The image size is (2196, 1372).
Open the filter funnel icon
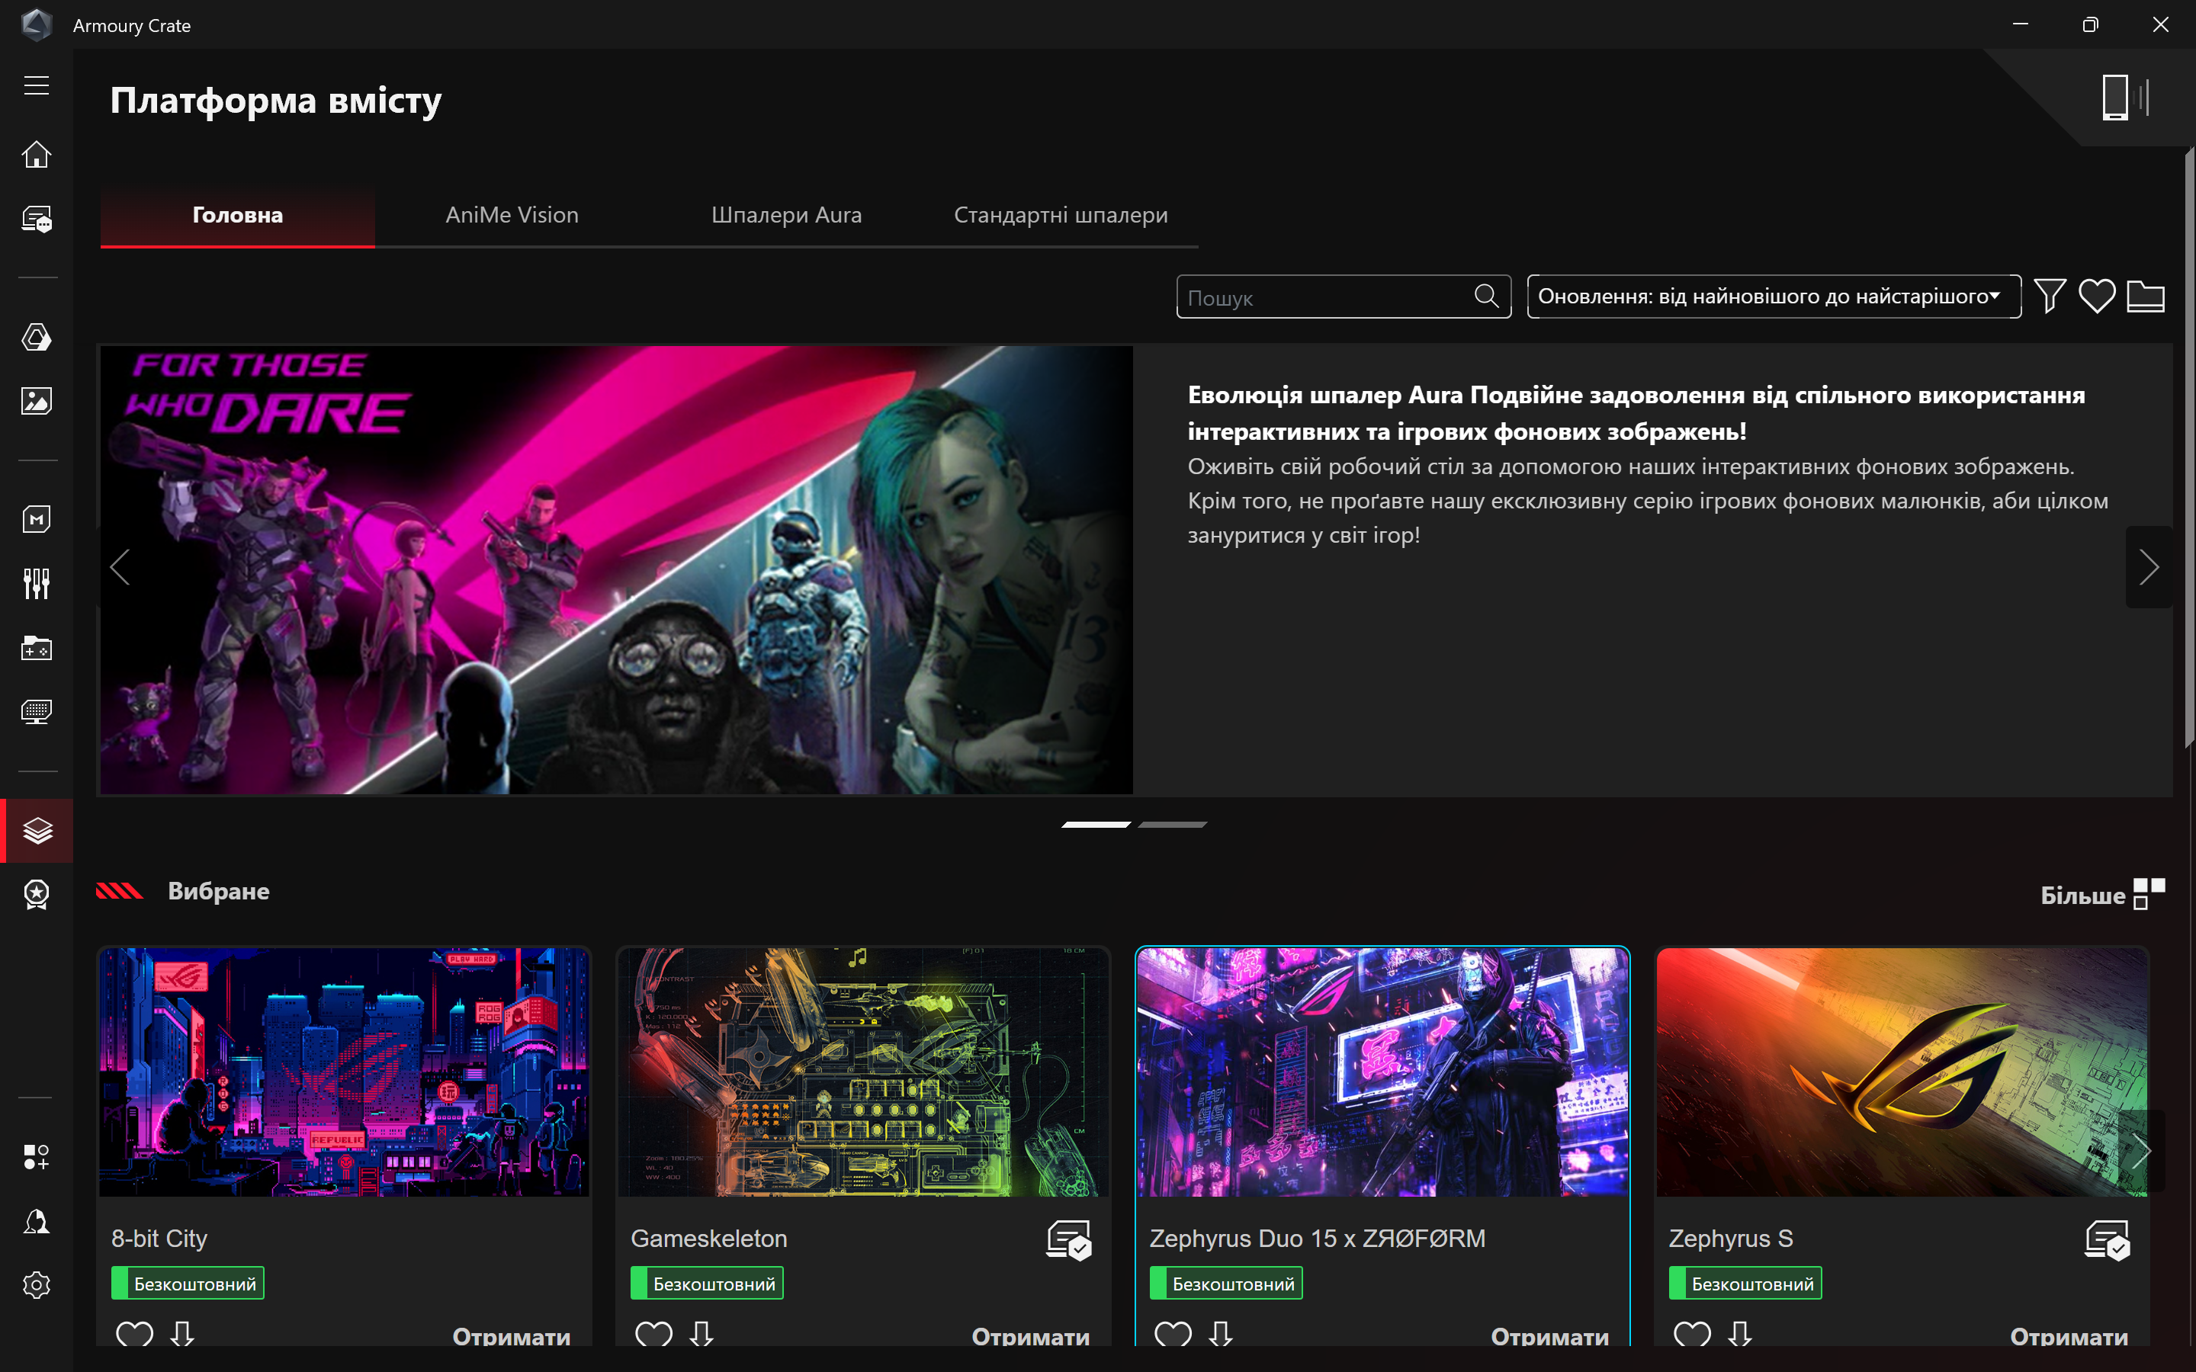[2050, 296]
